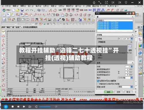Click the fullscreen arrows icon in player bar

point(100,3)
